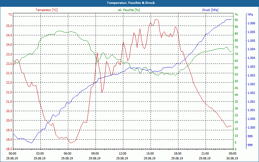
Task: Click the '70' humidity axis value
Action: point(236,54)
